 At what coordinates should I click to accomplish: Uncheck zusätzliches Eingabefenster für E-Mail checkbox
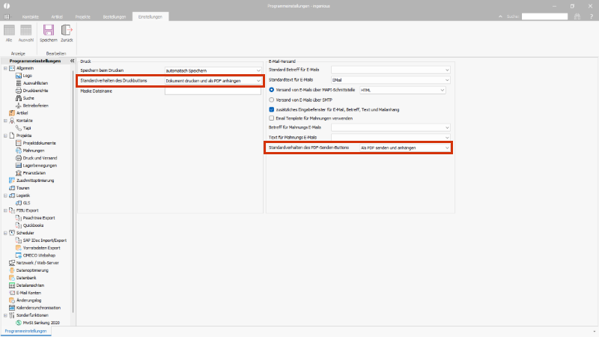click(271, 109)
